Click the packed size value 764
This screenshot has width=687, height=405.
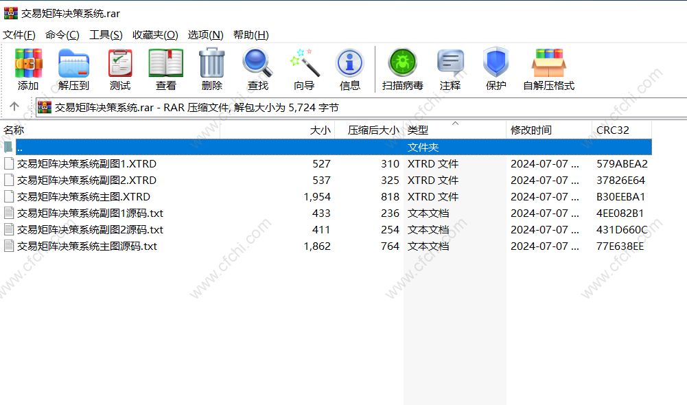(390, 246)
